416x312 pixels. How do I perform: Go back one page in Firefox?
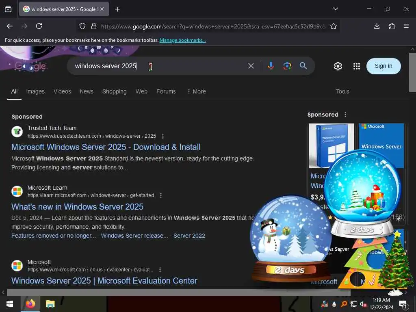(10, 26)
